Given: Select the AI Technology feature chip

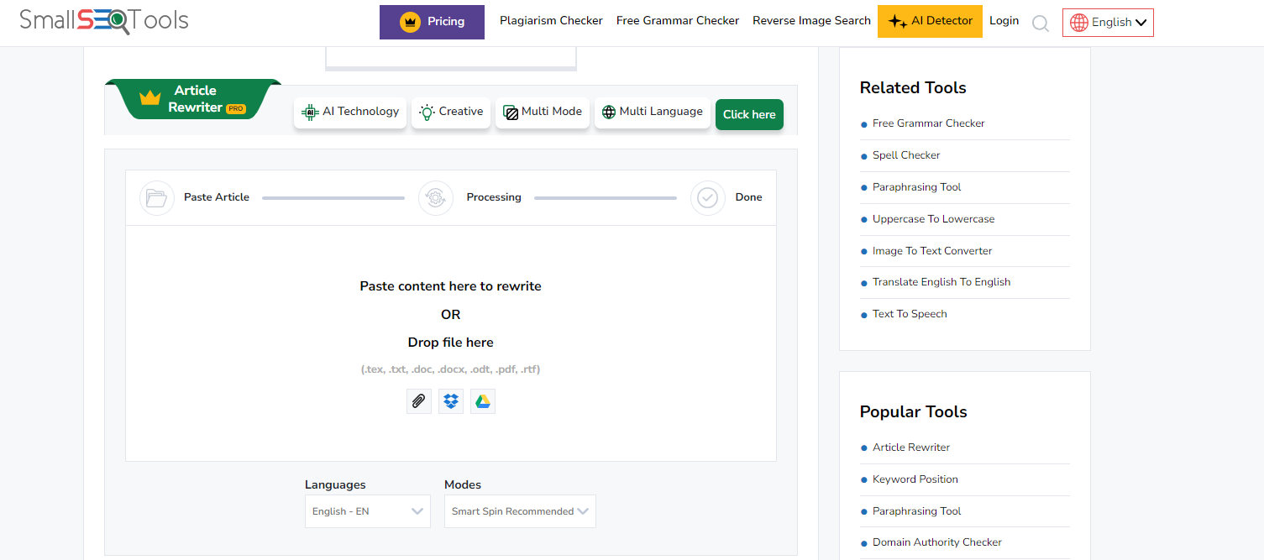Looking at the screenshot, I should (x=350, y=113).
